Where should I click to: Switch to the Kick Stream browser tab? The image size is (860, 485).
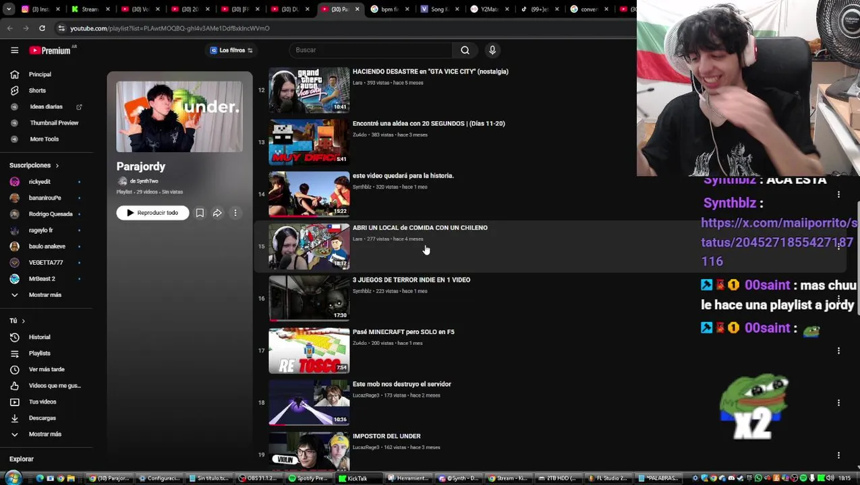click(x=90, y=9)
